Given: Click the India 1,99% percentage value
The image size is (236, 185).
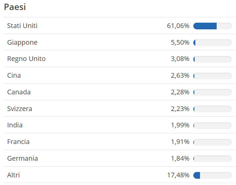Looking at the screenshot, I should (x=180, y=125).
